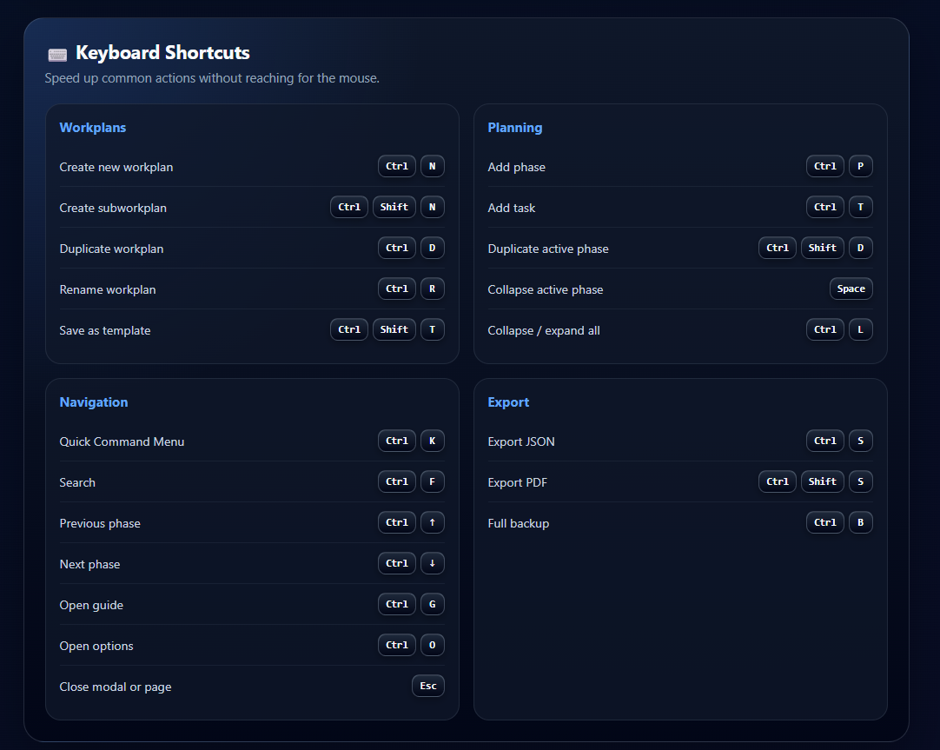The height and width of the screenshot is (750, 940).
Task: Select the 'Next phase' label
Action: click(89, 564)
